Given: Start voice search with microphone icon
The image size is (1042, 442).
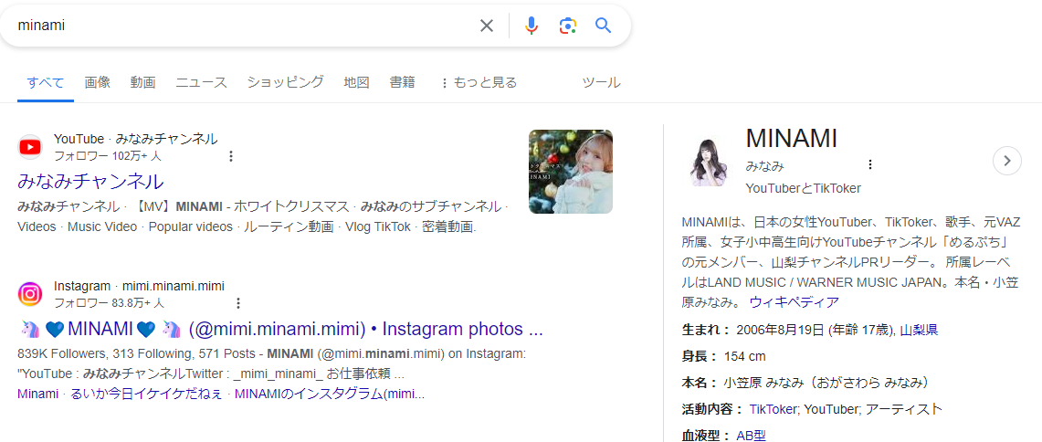Looking at the screenshot, I should coord(531,26).
